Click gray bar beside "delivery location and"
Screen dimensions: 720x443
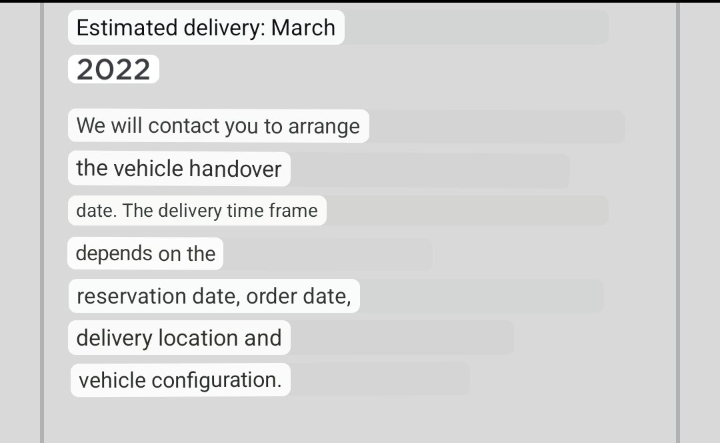(402, 338)
